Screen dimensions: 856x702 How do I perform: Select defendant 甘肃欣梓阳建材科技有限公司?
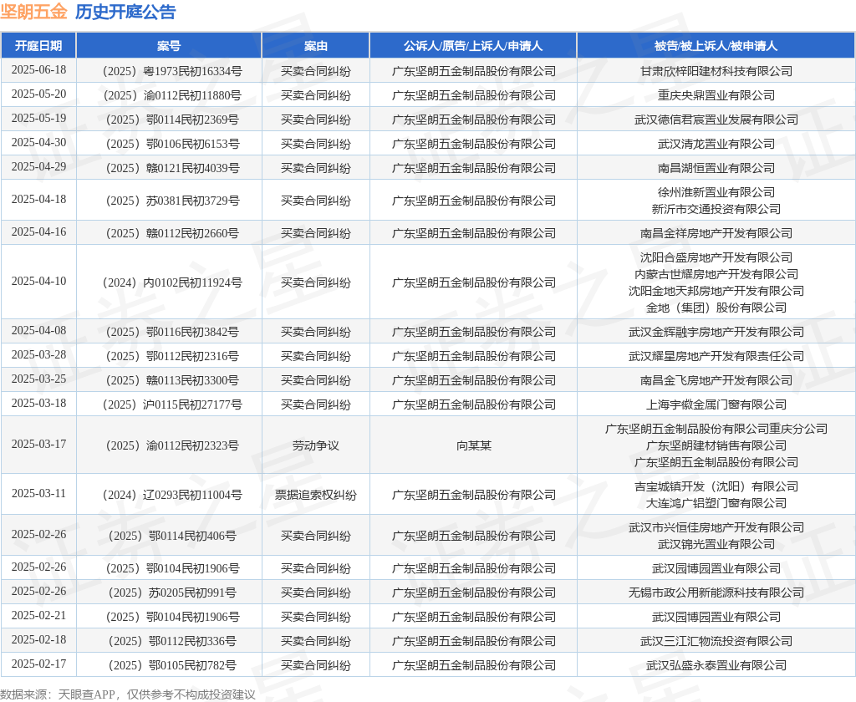coord(716,72)
